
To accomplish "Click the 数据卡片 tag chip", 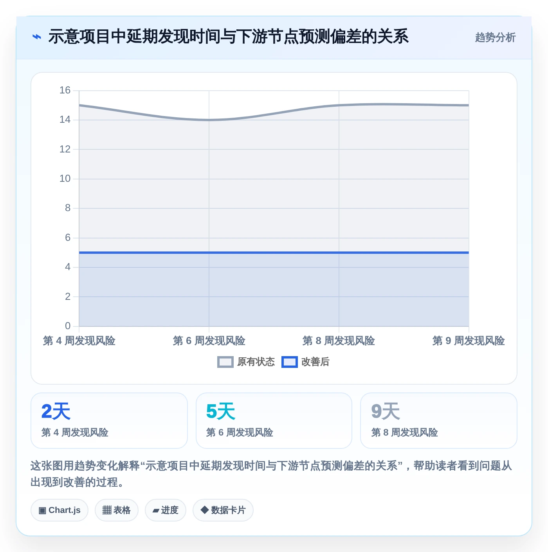I will click(223, 510).
